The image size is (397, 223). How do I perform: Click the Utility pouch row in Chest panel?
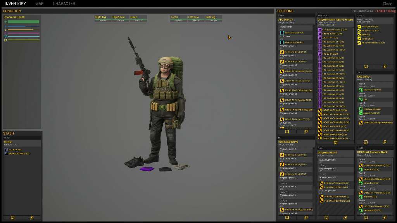[296, 124]
